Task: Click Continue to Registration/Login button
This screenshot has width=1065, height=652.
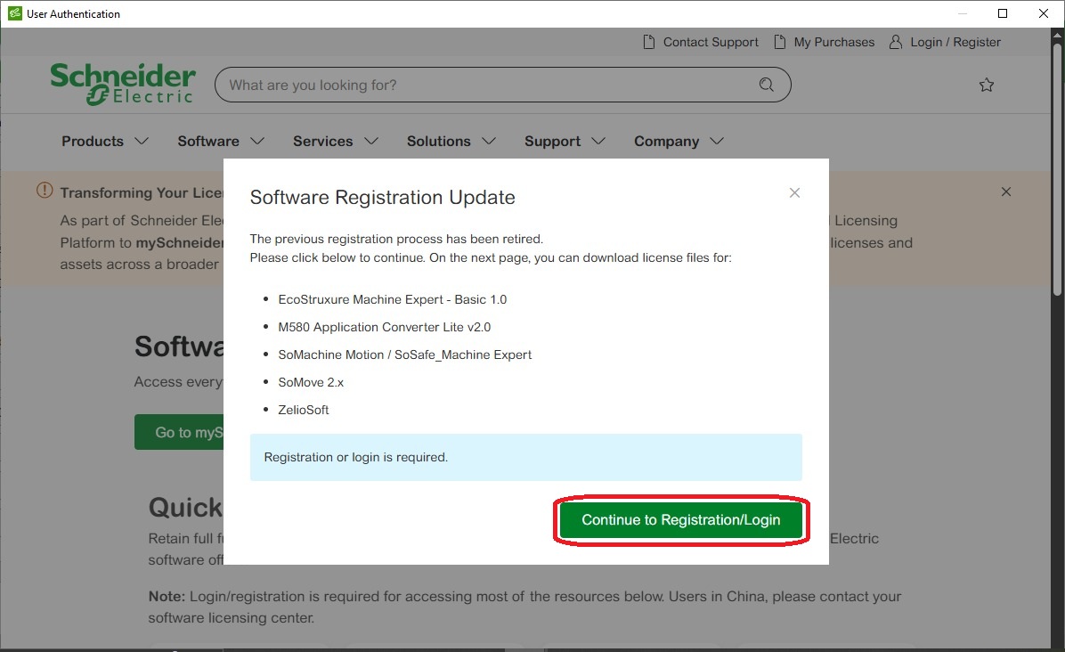Action: click(680, 519)
